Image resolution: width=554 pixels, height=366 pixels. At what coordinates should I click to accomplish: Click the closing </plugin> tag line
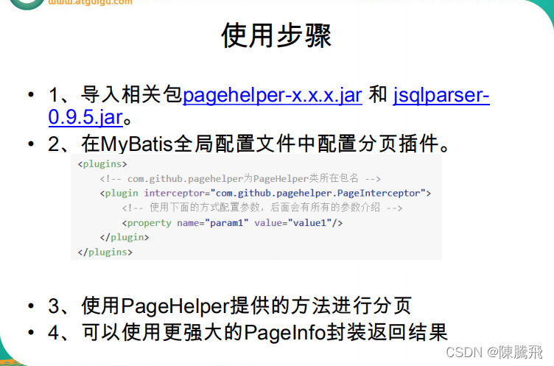click(125, 237)
